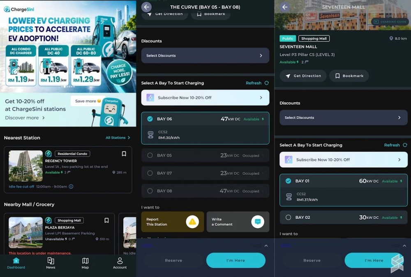
Task: Expand bottom panel chevron in Seventeen Mall
Action: click(404, 245)
